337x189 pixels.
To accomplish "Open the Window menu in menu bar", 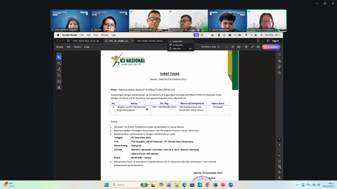I will (x=105, y=35).
